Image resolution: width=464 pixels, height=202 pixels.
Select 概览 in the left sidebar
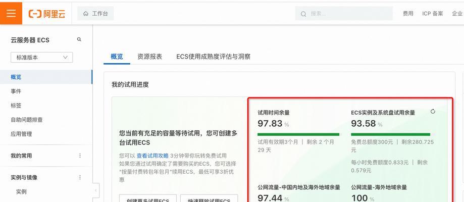pos(46,77)
